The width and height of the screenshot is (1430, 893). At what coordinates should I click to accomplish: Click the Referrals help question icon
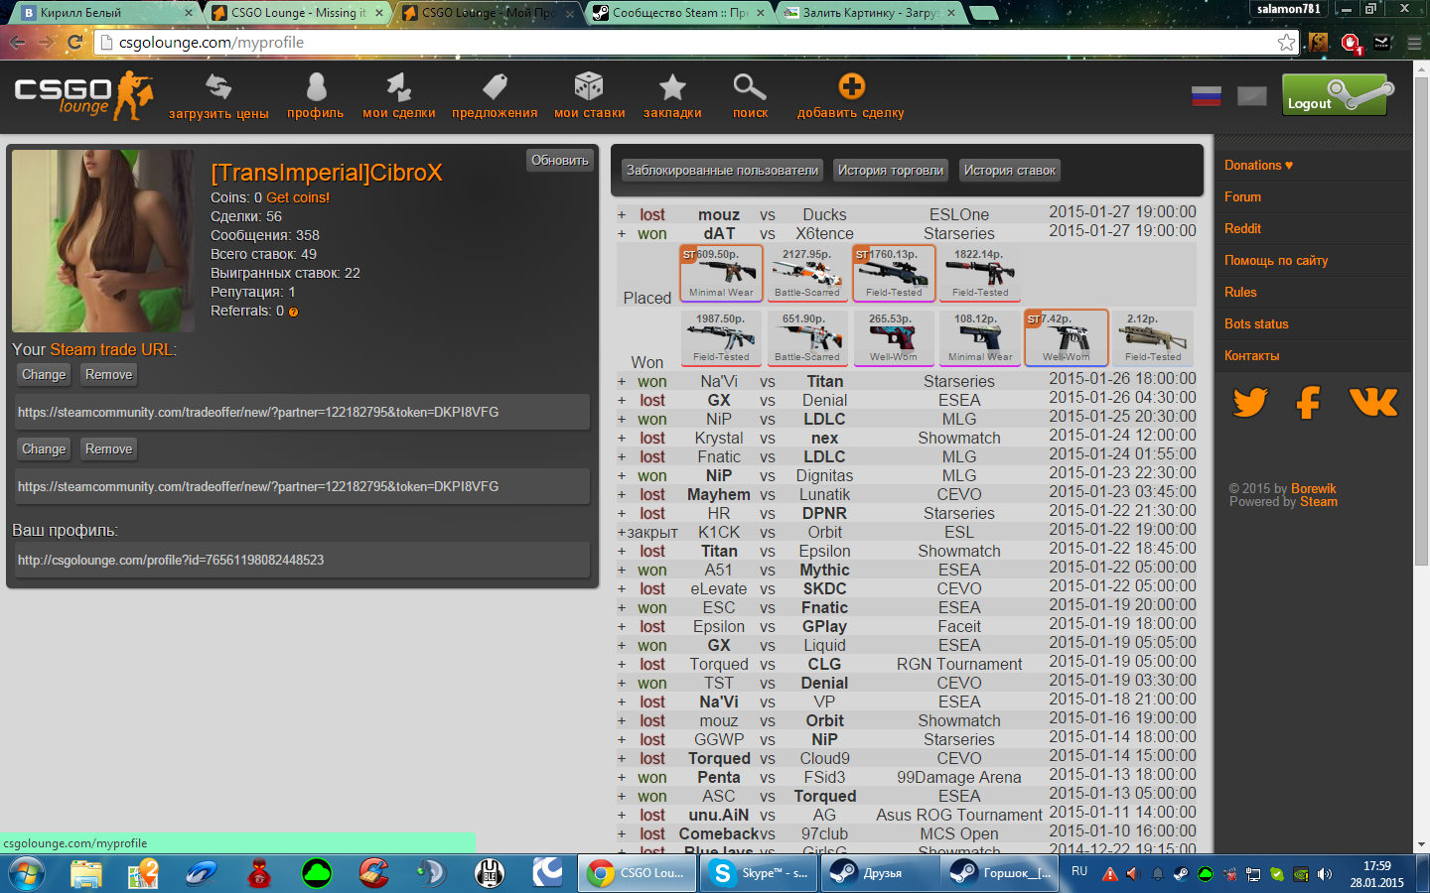[x=293, y=312]
